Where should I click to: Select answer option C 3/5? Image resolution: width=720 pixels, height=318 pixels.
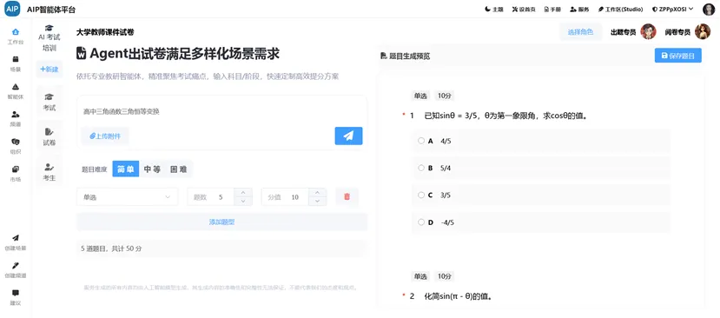coord(421,195)
